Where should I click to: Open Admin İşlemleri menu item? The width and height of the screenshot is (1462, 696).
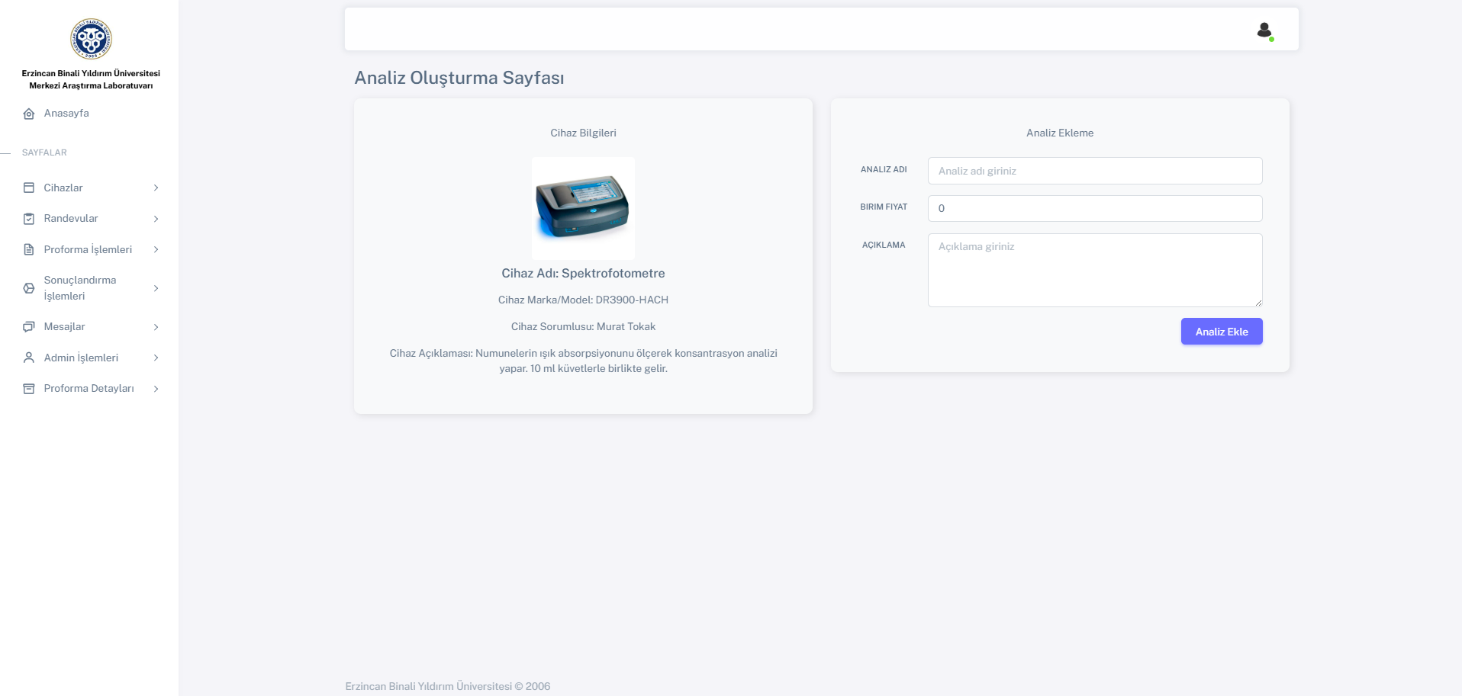[x=81, y=358]
